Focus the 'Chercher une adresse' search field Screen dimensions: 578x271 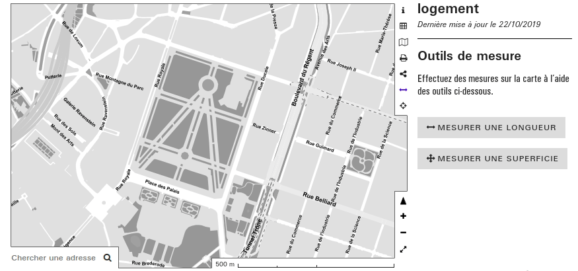pyautogui.click(x=54, y=258)
